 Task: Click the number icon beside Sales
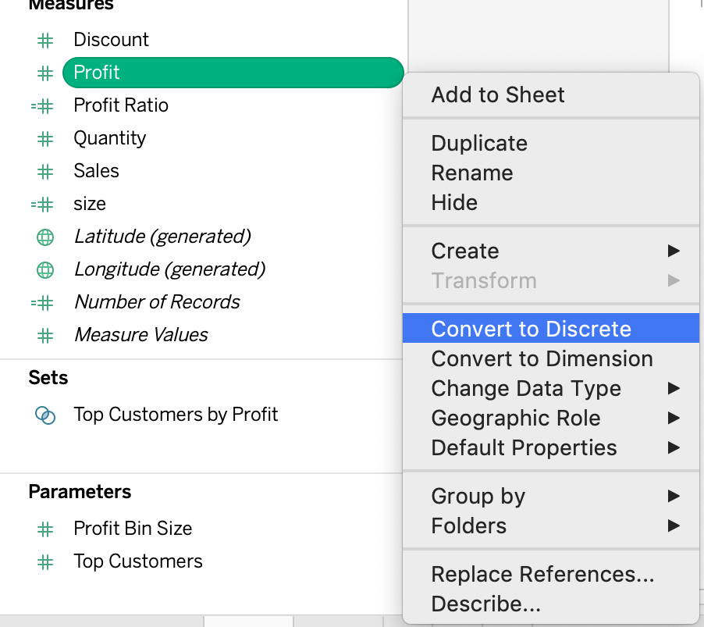[45, 172]
